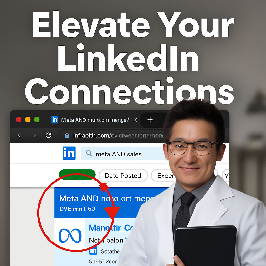Open a new tab with plus icon
The image size is (266, 266).
[150, 120]
